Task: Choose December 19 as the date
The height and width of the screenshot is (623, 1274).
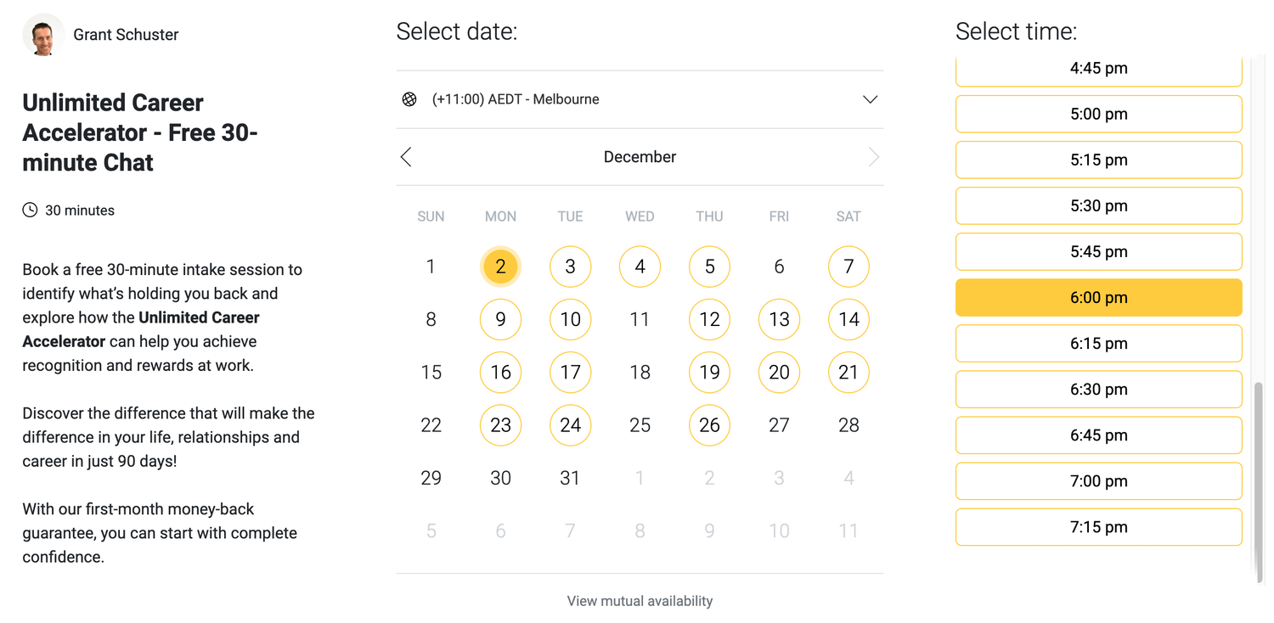Action: 709,372
